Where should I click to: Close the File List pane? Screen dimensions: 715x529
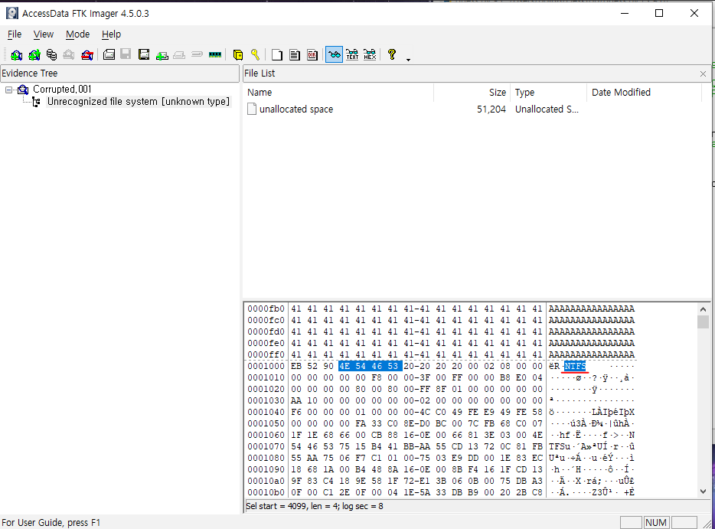(704, 74)
